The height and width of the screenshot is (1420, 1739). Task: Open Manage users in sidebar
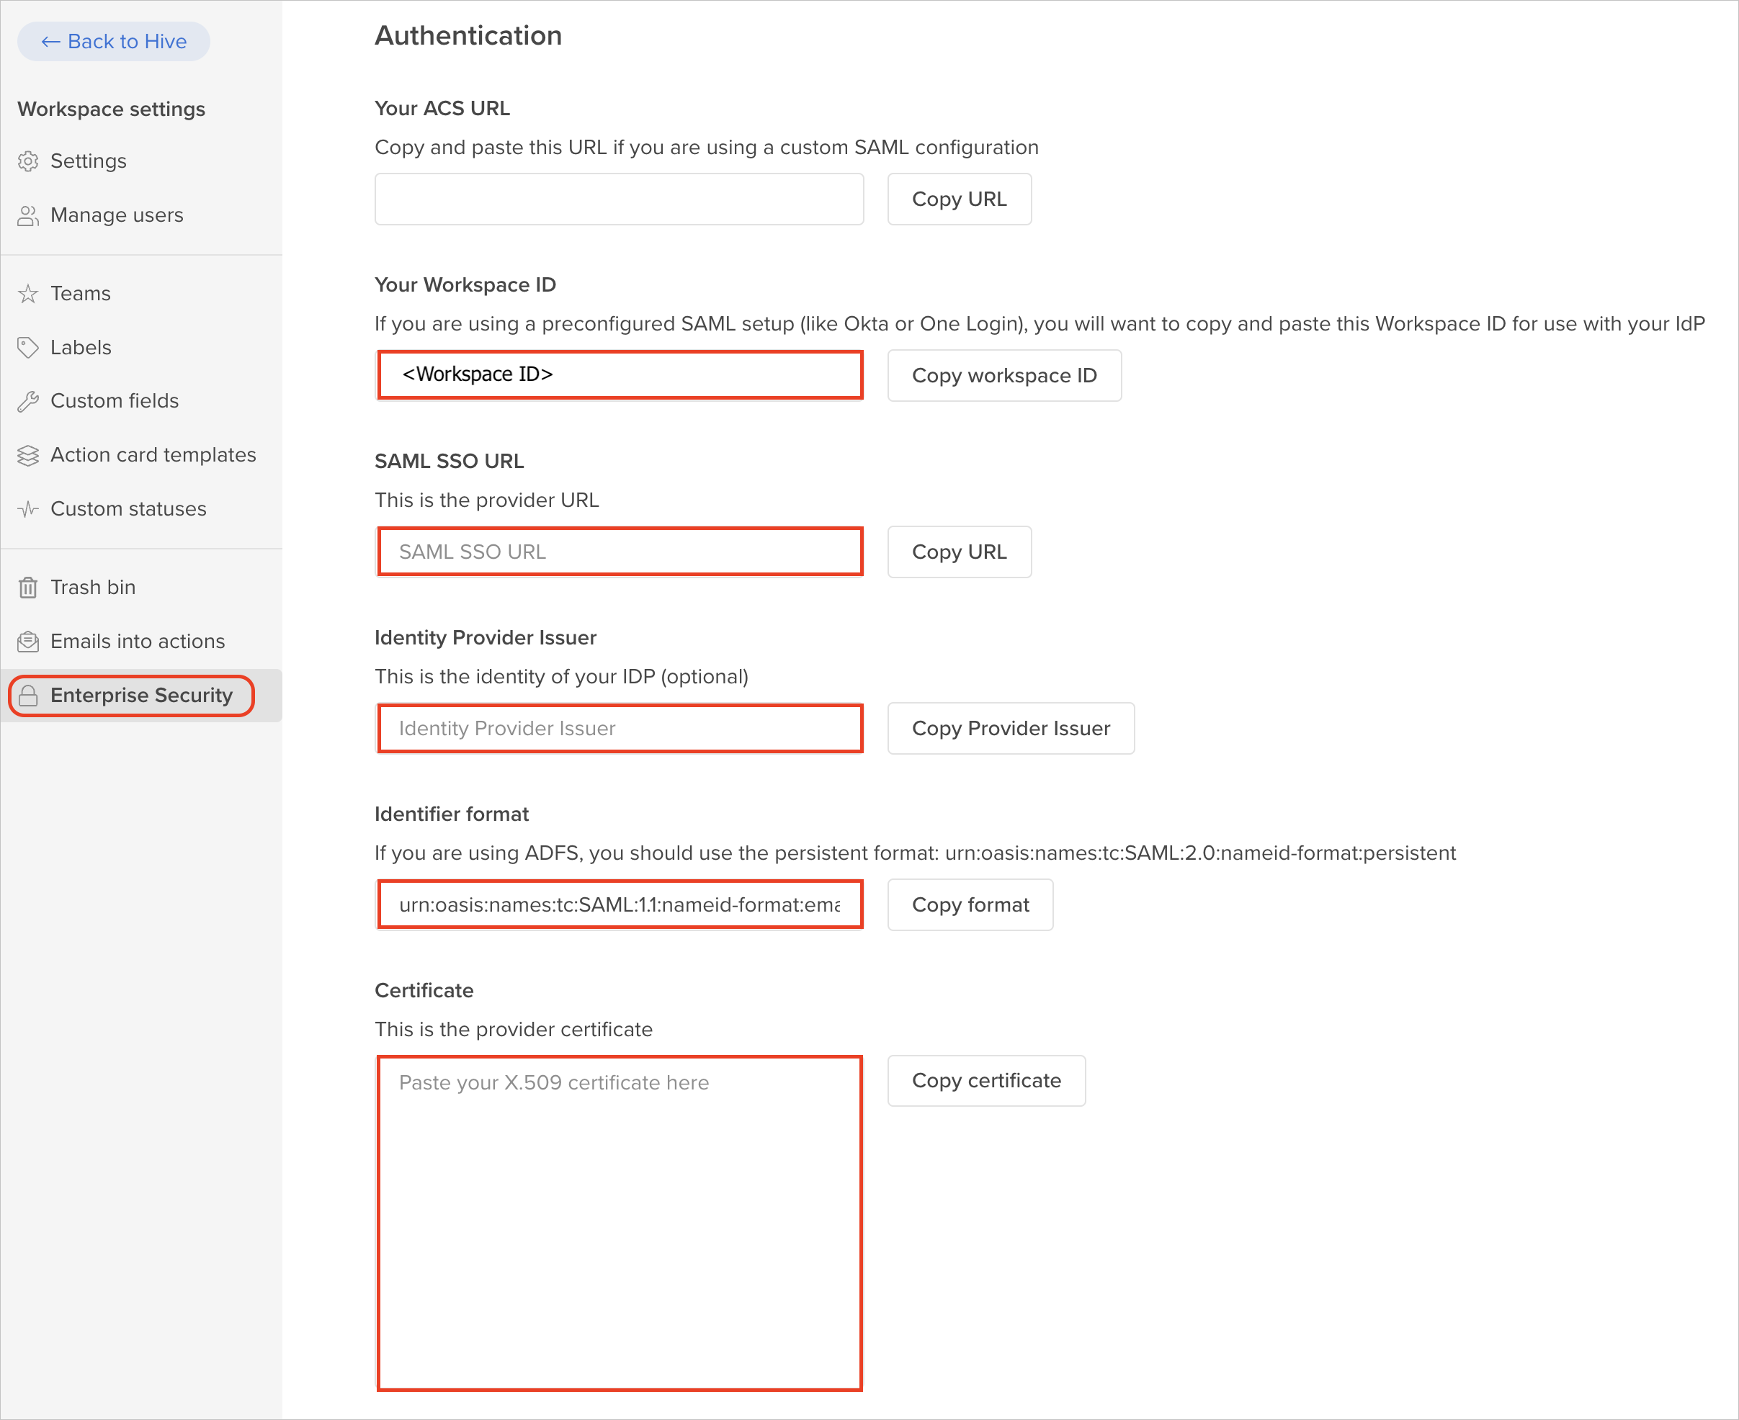[116, 215]
